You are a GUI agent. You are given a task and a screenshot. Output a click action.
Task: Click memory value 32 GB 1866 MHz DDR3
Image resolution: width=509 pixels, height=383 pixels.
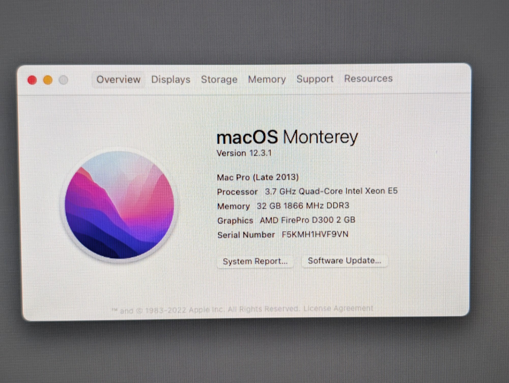[303, 206]
